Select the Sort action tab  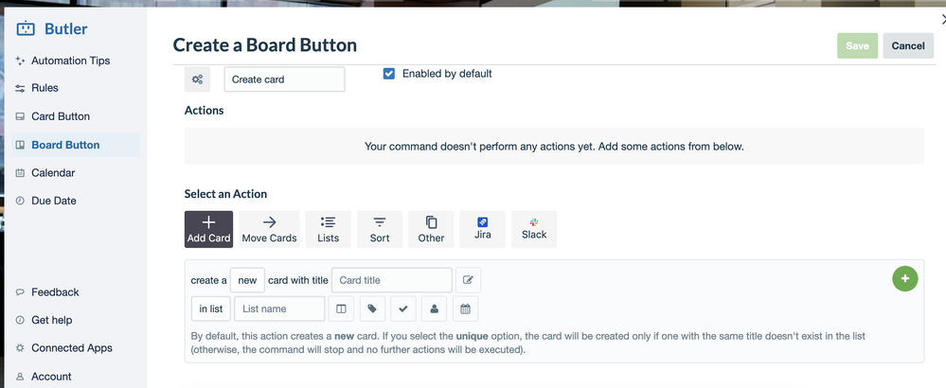coord(380,229)
